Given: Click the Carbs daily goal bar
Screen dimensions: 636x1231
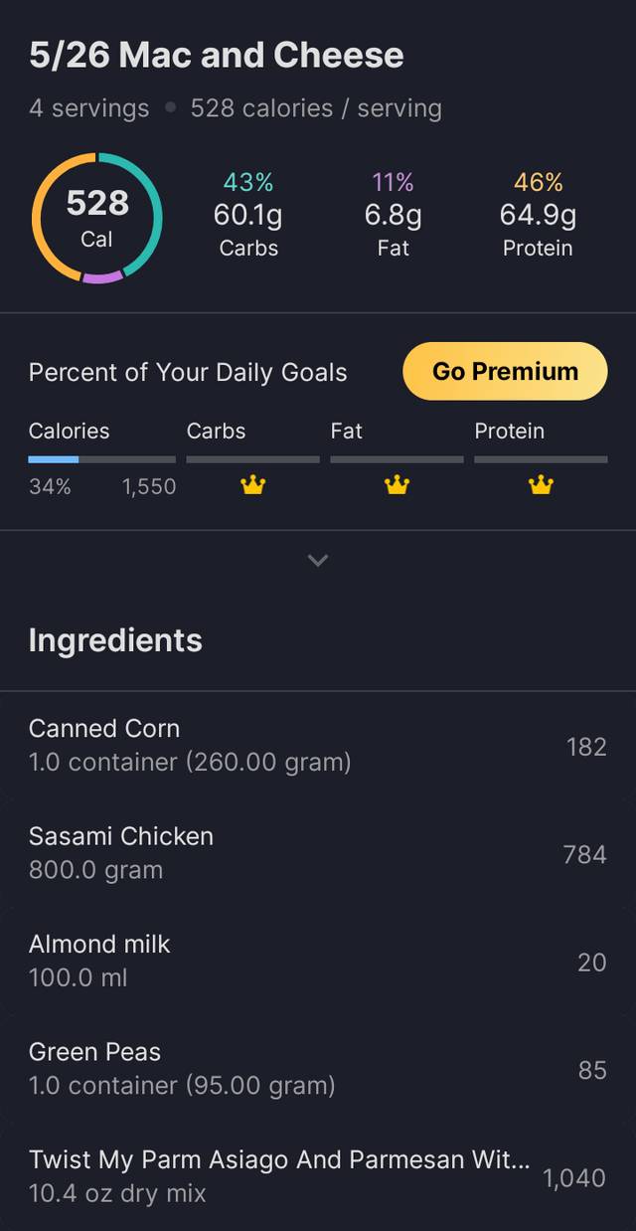Looking at the screenshot, I should [252, 459].
